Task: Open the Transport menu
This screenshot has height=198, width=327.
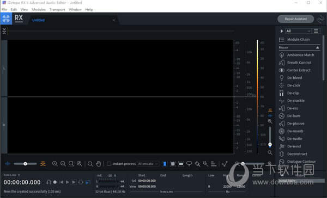Action: point(57,10)
